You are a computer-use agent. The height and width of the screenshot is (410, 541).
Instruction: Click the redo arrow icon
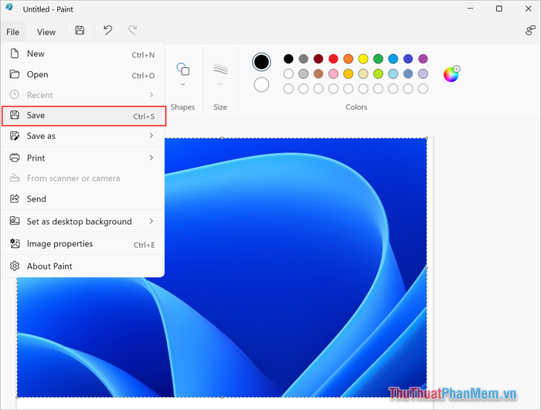[132, 30]
